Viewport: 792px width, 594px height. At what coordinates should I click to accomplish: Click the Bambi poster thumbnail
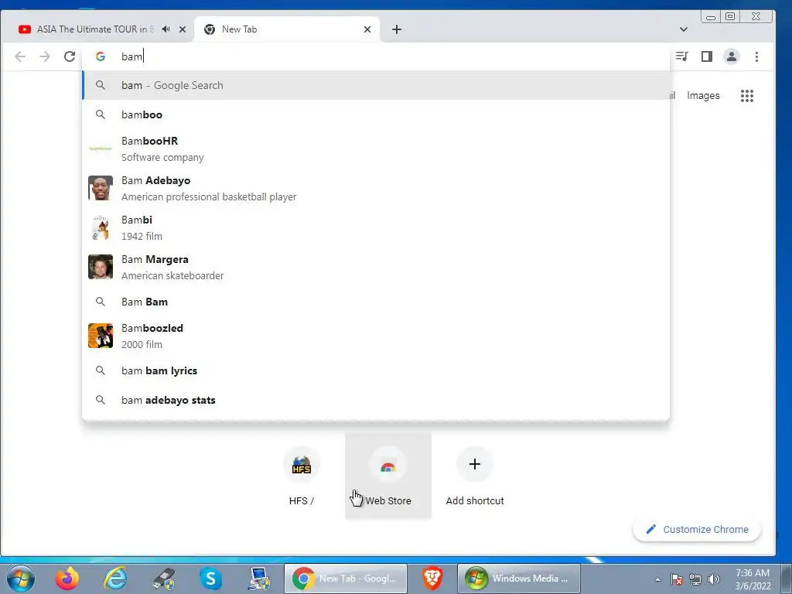[101, 227]
